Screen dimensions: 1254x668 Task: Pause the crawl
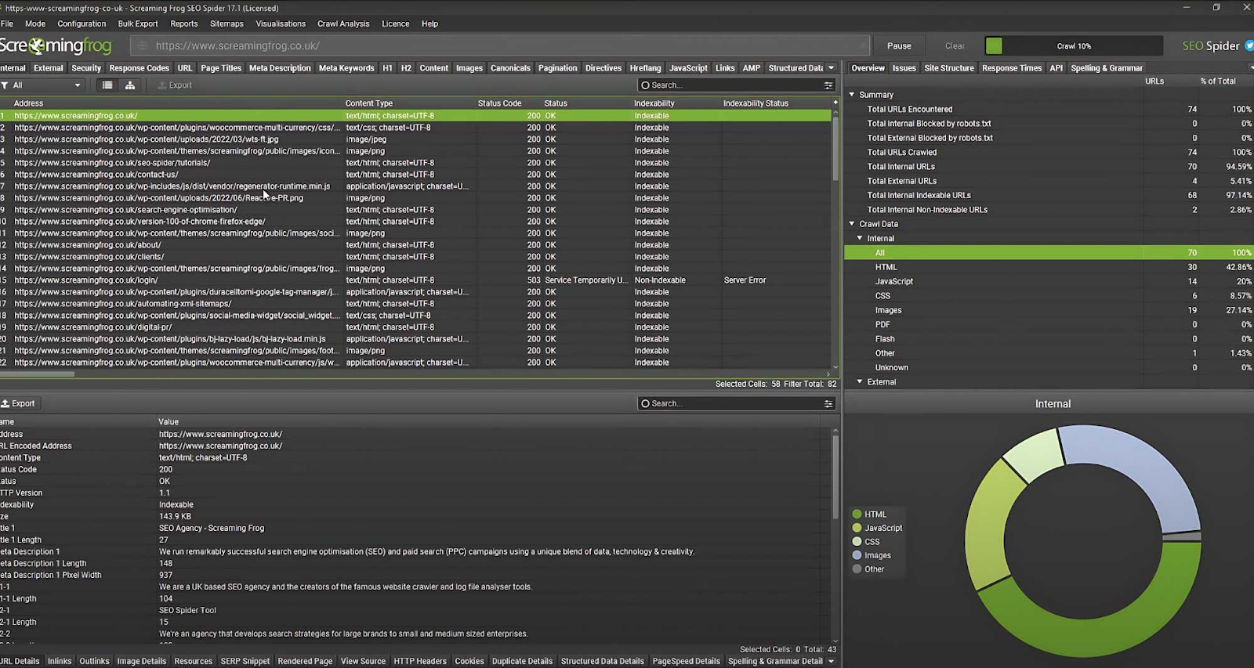(x=899, y=45)
